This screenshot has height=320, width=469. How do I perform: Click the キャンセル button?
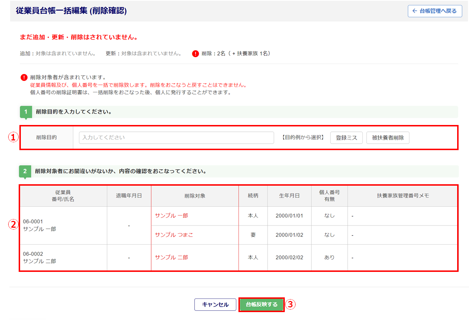point(215,305)
